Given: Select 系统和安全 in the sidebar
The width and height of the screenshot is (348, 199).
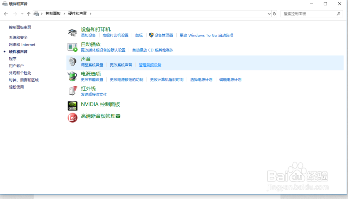Looking at the screenshot, I should (18, 38).
